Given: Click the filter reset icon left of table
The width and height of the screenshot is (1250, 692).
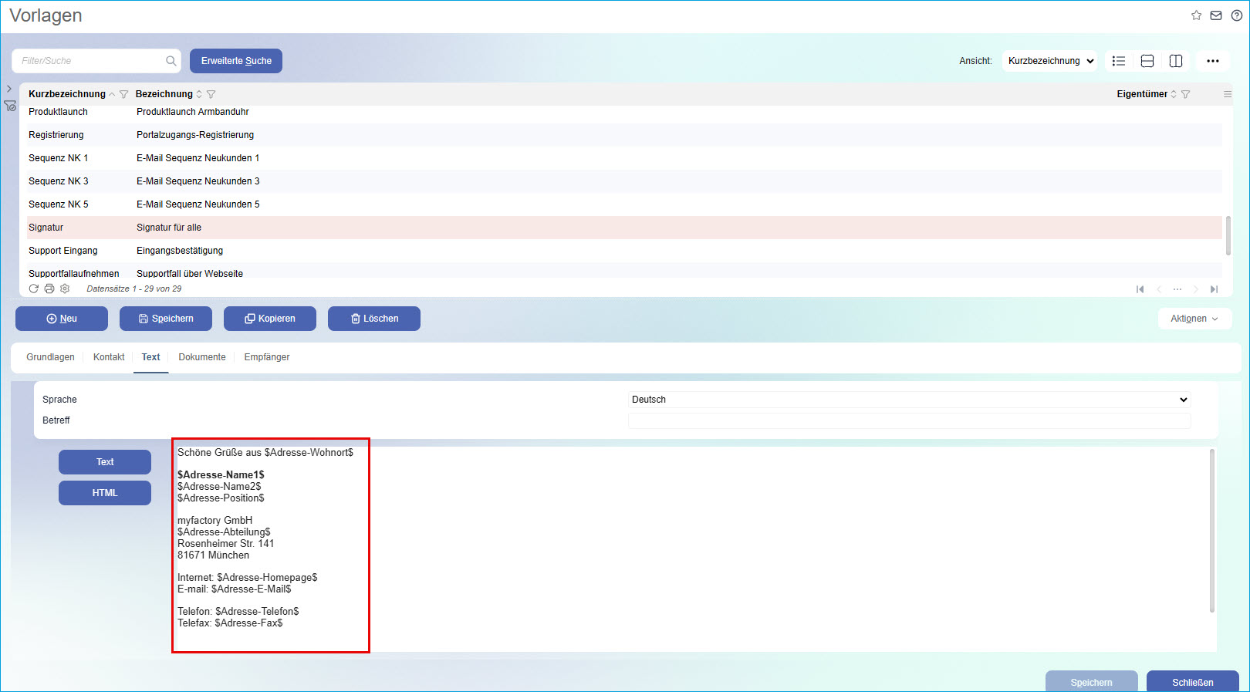Looking at the screenshot, I should 10,106.
